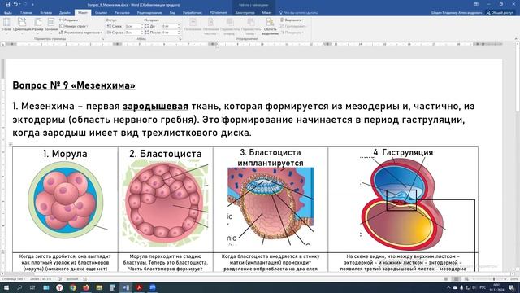Toggle ribbon display options icon
This screenshot has width=520, height=293.
point(476,4)
